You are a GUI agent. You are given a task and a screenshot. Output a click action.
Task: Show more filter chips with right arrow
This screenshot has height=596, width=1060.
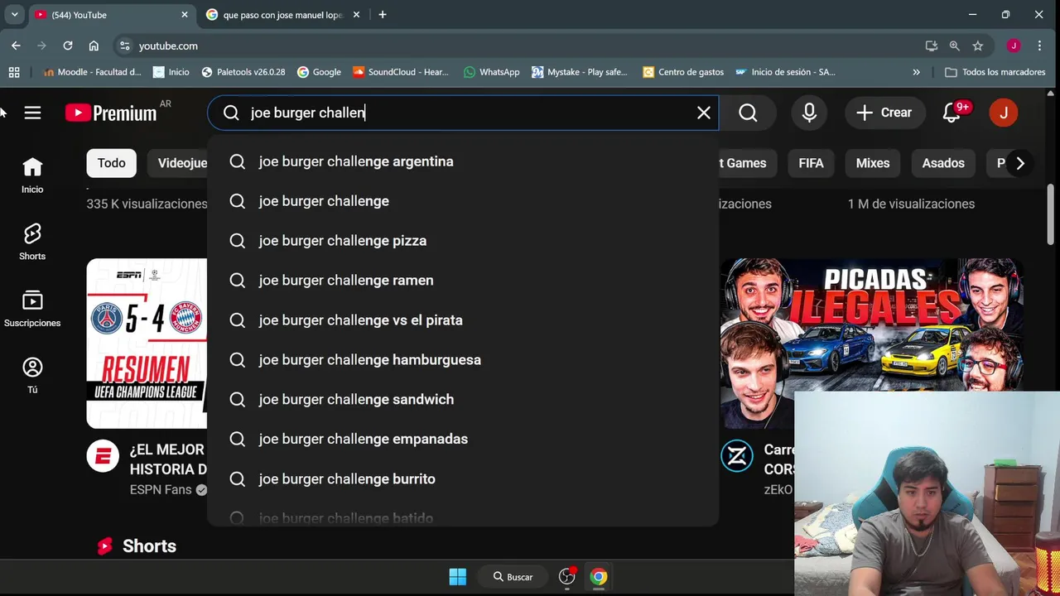(x=1020, y=164)
